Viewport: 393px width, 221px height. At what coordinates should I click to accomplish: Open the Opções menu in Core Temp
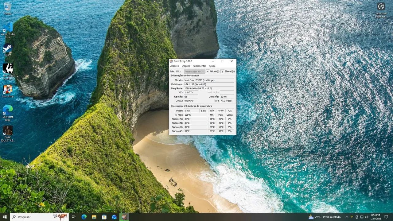pyautogui.click(x=186, y=66)
